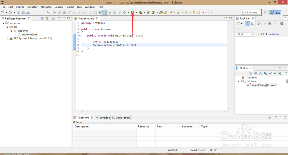Select the Problems tab

[84, 118]
